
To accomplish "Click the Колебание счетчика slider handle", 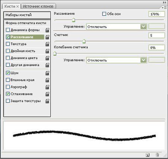I will (55, 54).
